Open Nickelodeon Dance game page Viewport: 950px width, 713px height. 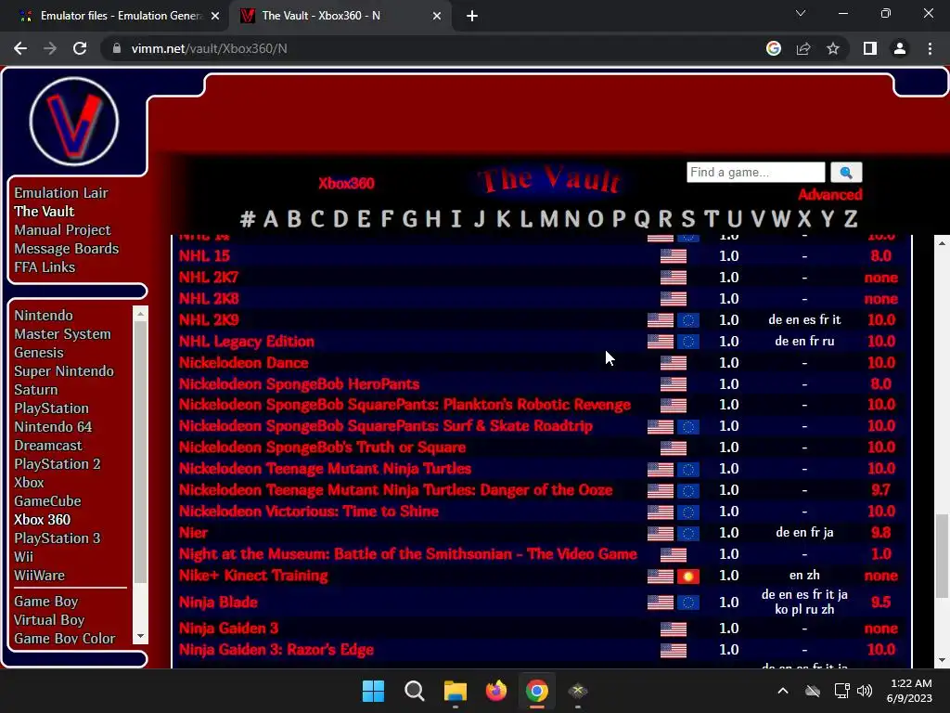click(244, 363)
